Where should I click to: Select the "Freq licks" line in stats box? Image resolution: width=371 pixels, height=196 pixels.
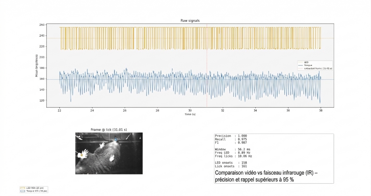tap(233, 156)
